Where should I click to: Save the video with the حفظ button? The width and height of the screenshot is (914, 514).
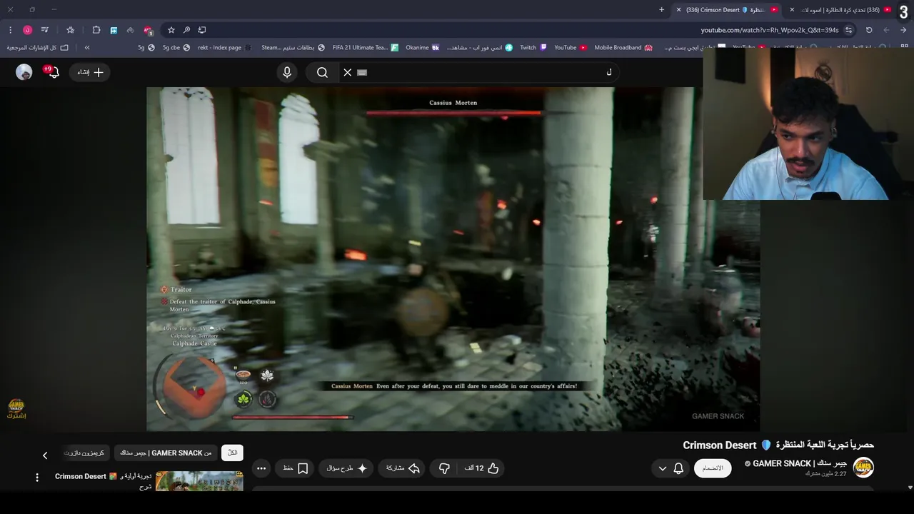coord(295,468)
